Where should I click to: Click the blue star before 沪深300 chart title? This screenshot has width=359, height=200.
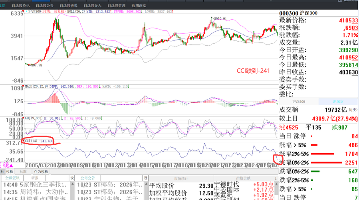pyautogui.click(x=27, y=12)
